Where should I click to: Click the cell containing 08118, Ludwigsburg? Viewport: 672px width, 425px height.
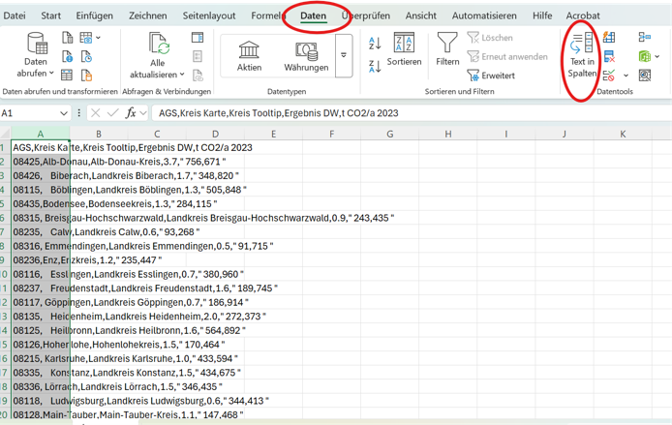point(41,401)
